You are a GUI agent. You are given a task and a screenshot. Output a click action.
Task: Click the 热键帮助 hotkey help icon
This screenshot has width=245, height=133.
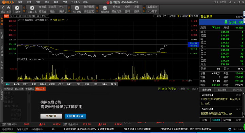(33, 129)
